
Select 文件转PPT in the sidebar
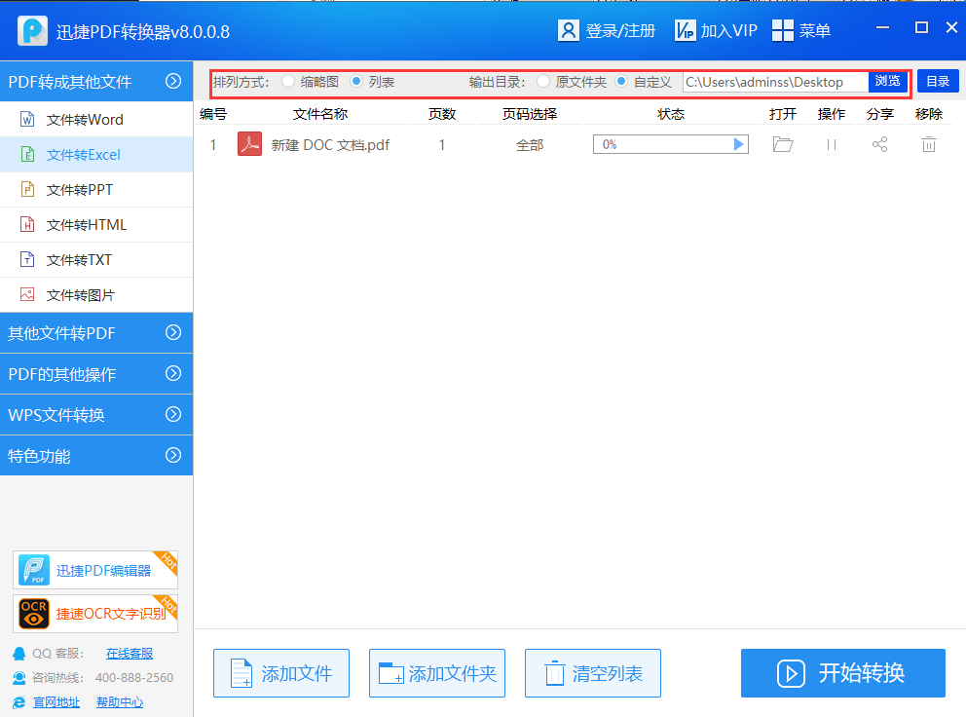click(80, 190)
